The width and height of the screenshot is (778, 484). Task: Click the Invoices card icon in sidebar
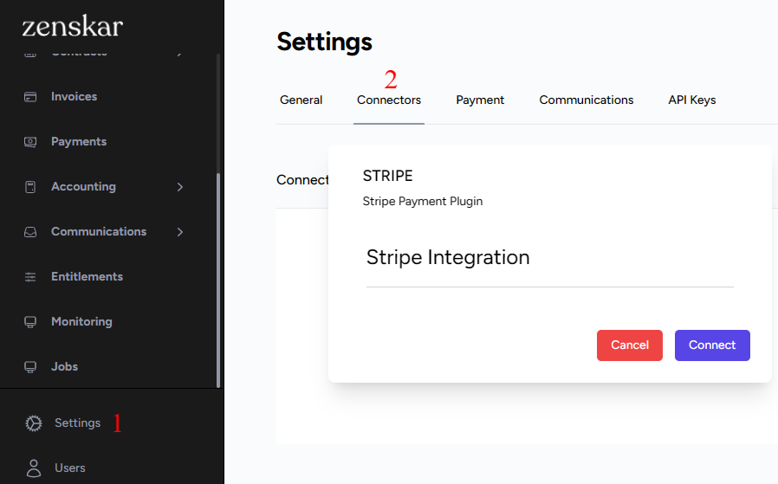point(30,97)
